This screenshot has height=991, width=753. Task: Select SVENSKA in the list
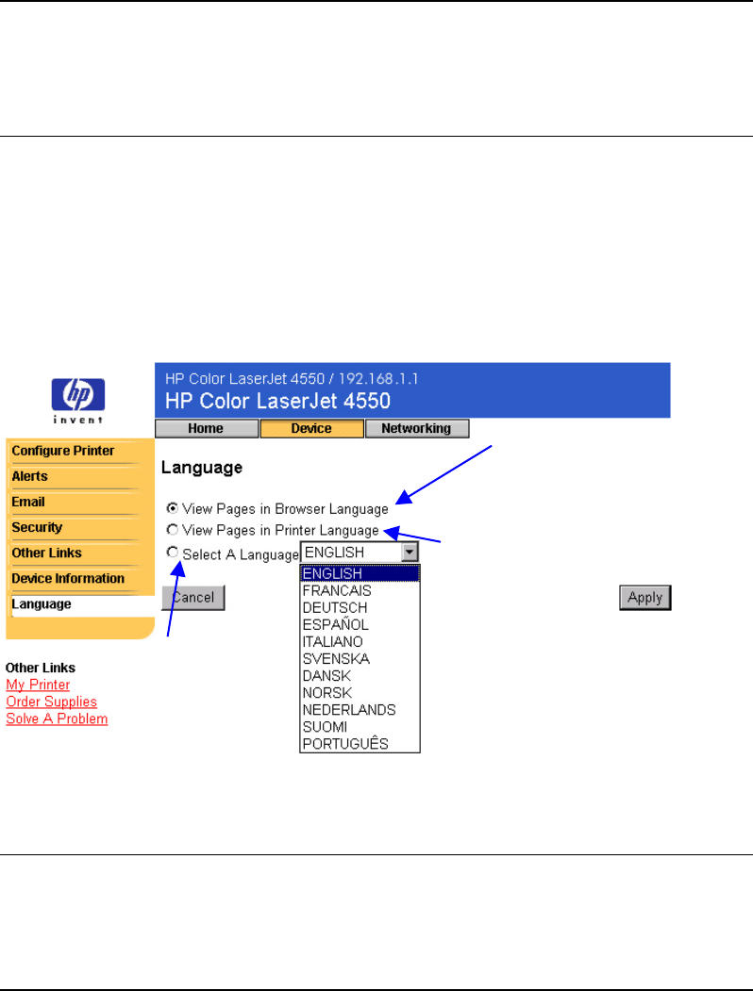[x=360, y=658]
